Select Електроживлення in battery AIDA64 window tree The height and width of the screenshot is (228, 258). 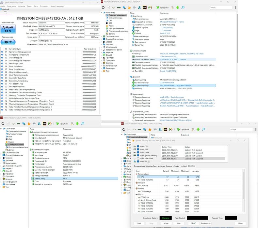click(16, 145)
